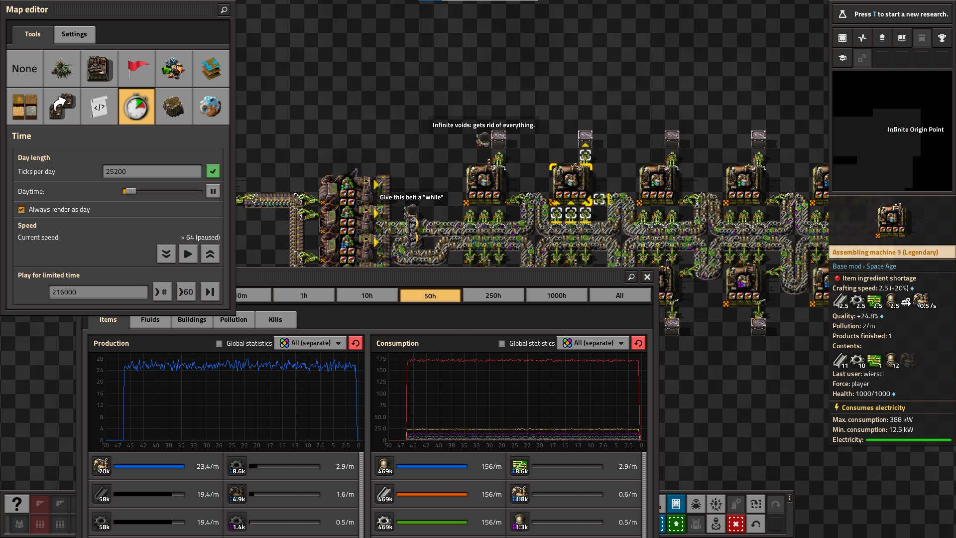
Task: Pause the daytime progression
Action: [x=213, y=191]
